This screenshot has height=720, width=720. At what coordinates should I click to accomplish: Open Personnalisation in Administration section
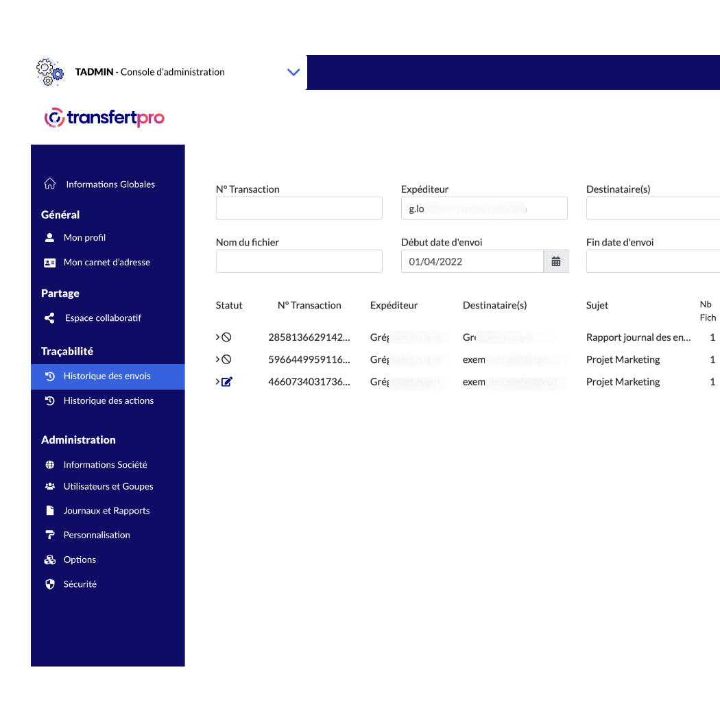(x=97, y=535)
